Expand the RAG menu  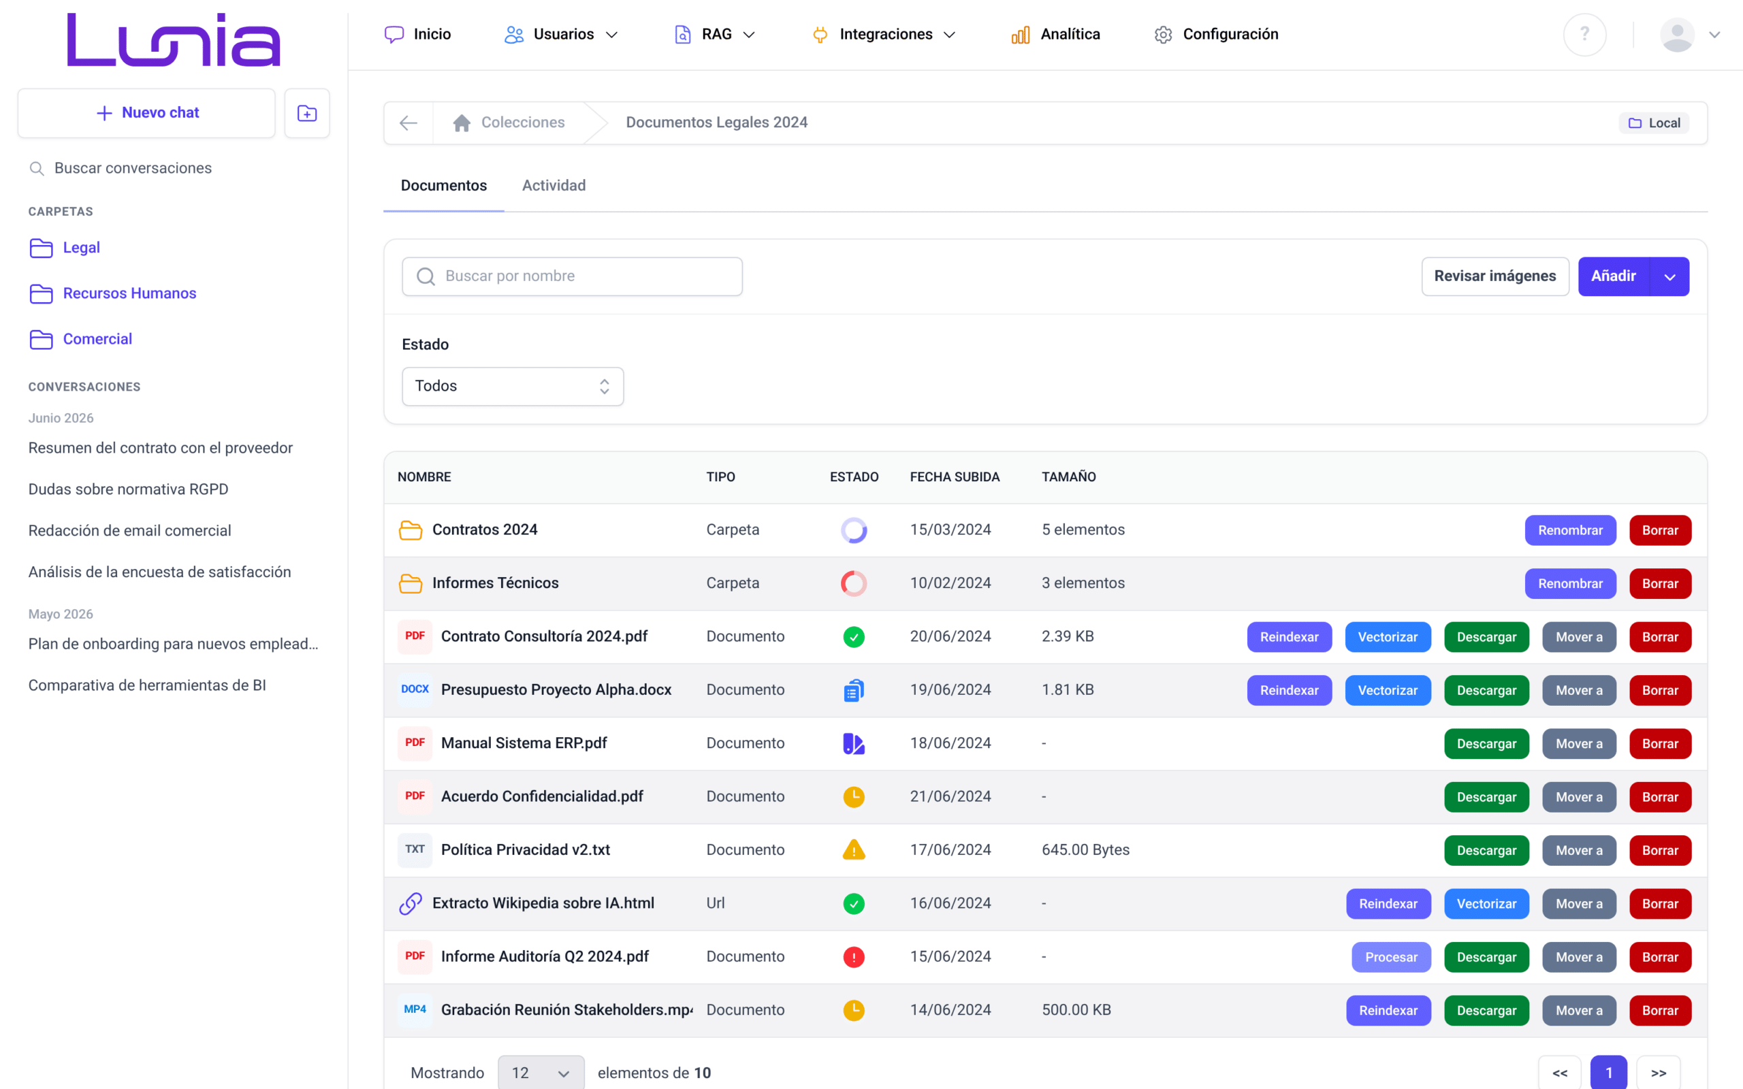point(714,35)
